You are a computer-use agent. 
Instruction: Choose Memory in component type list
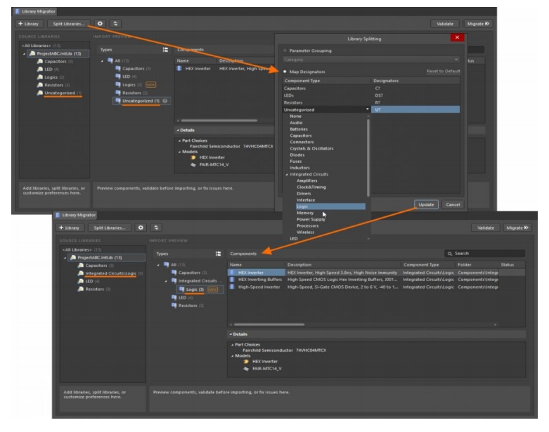tap(305, 213)
